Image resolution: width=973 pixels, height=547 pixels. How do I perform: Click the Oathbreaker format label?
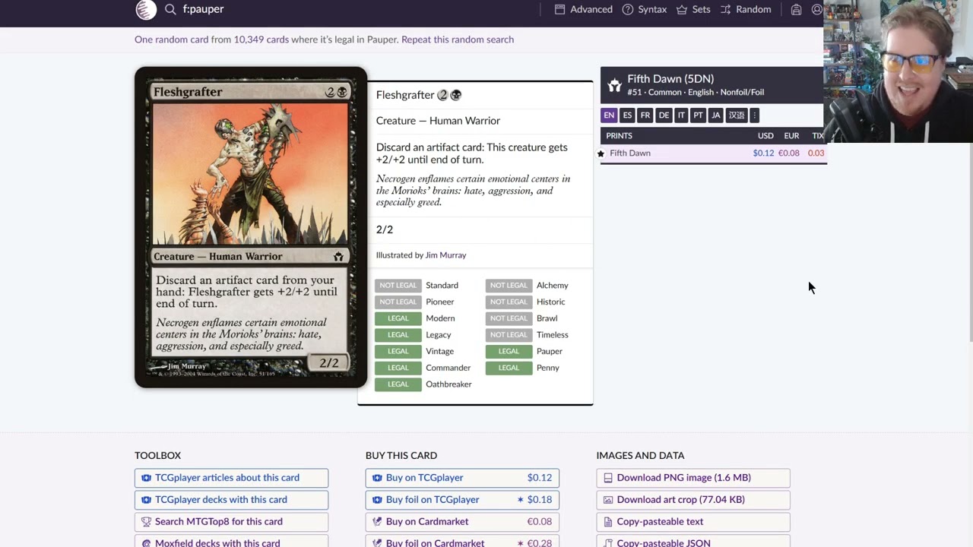point(448,384)
